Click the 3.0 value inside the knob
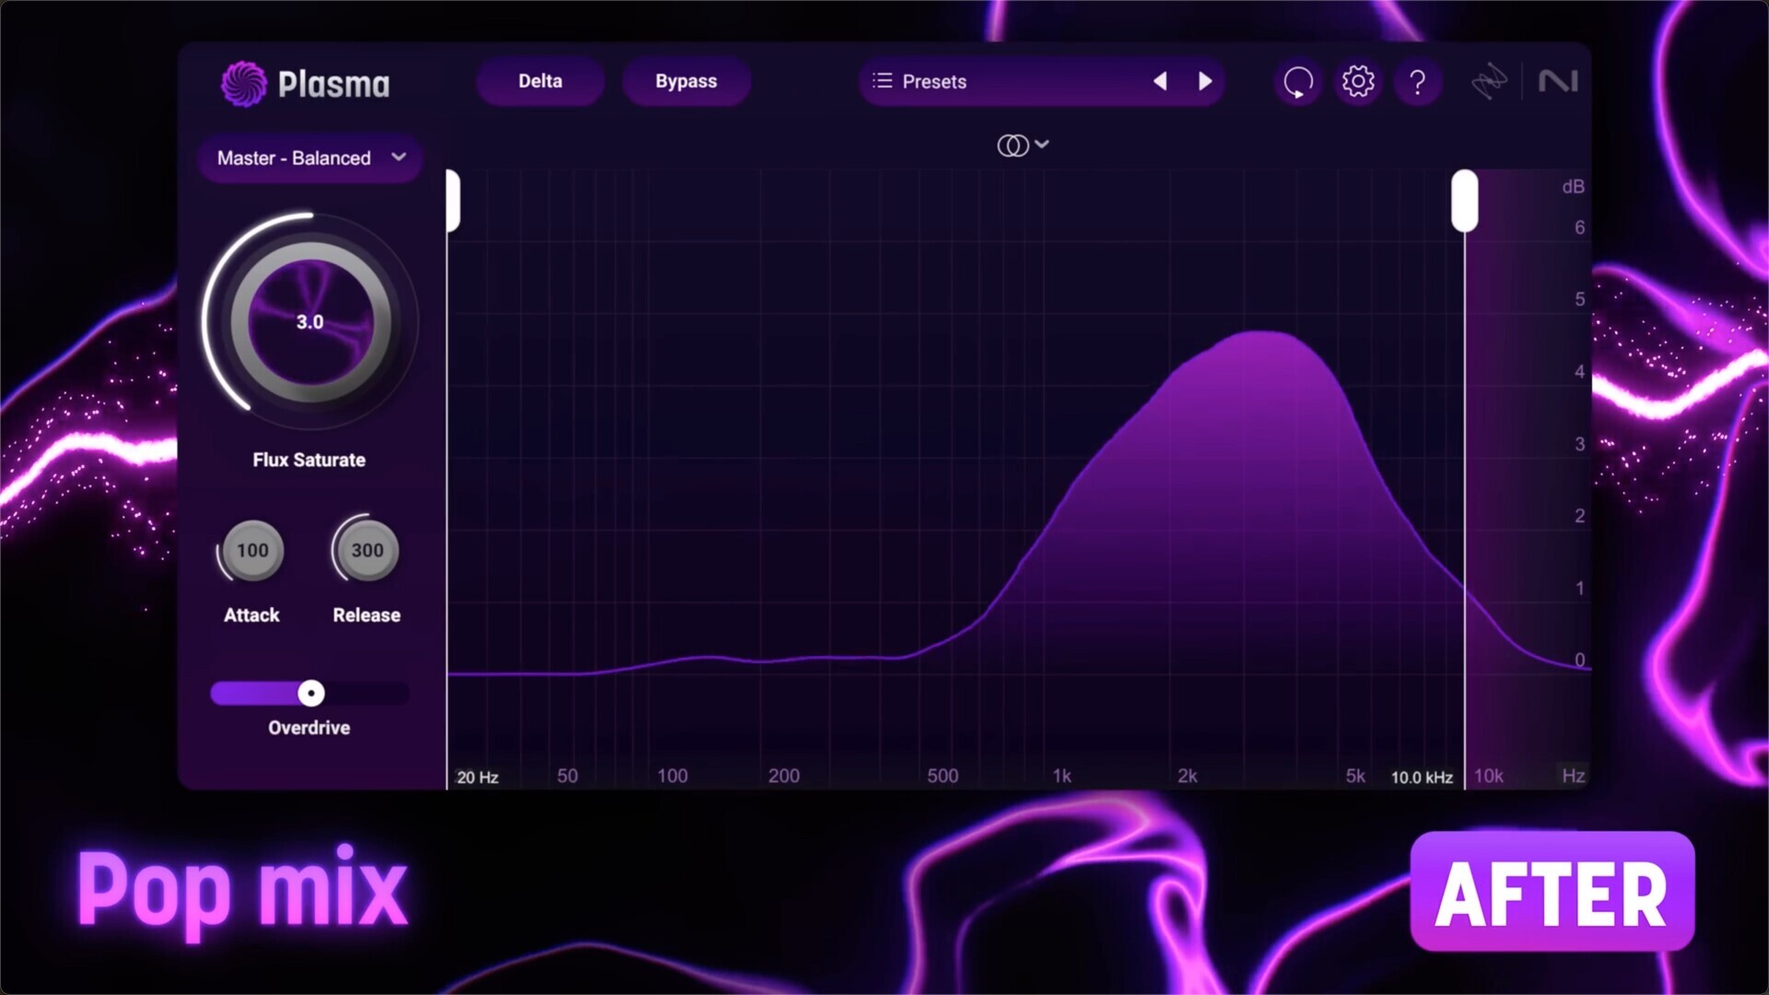 [x=310, y=322]
